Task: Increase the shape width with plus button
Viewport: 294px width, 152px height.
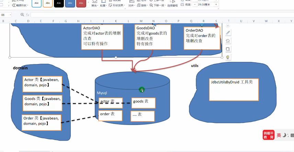Action: tap(216, 4)
